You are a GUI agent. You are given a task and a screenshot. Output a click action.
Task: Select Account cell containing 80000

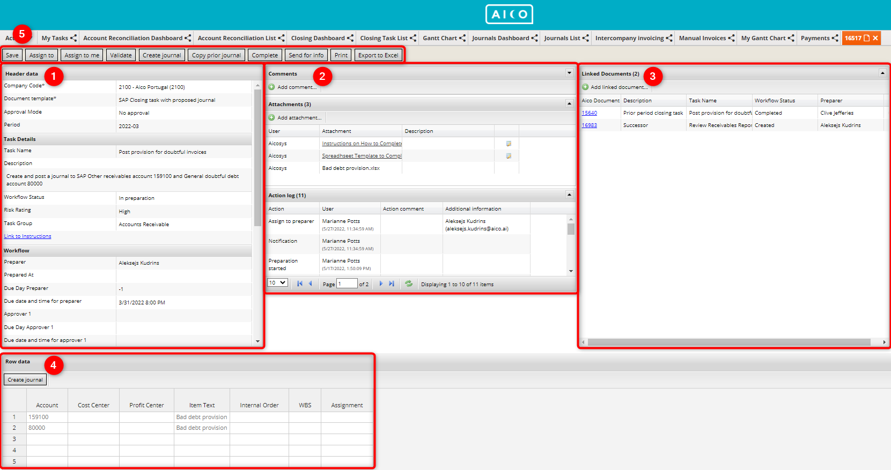point(47,428)
